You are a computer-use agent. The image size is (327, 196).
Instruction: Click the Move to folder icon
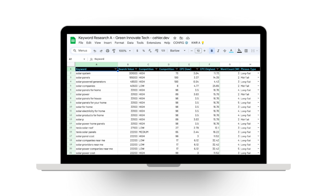(181, 38)
